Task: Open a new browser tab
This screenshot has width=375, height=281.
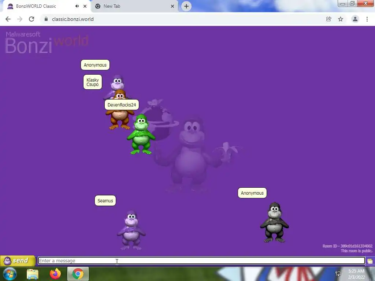Action: point(186,6)
